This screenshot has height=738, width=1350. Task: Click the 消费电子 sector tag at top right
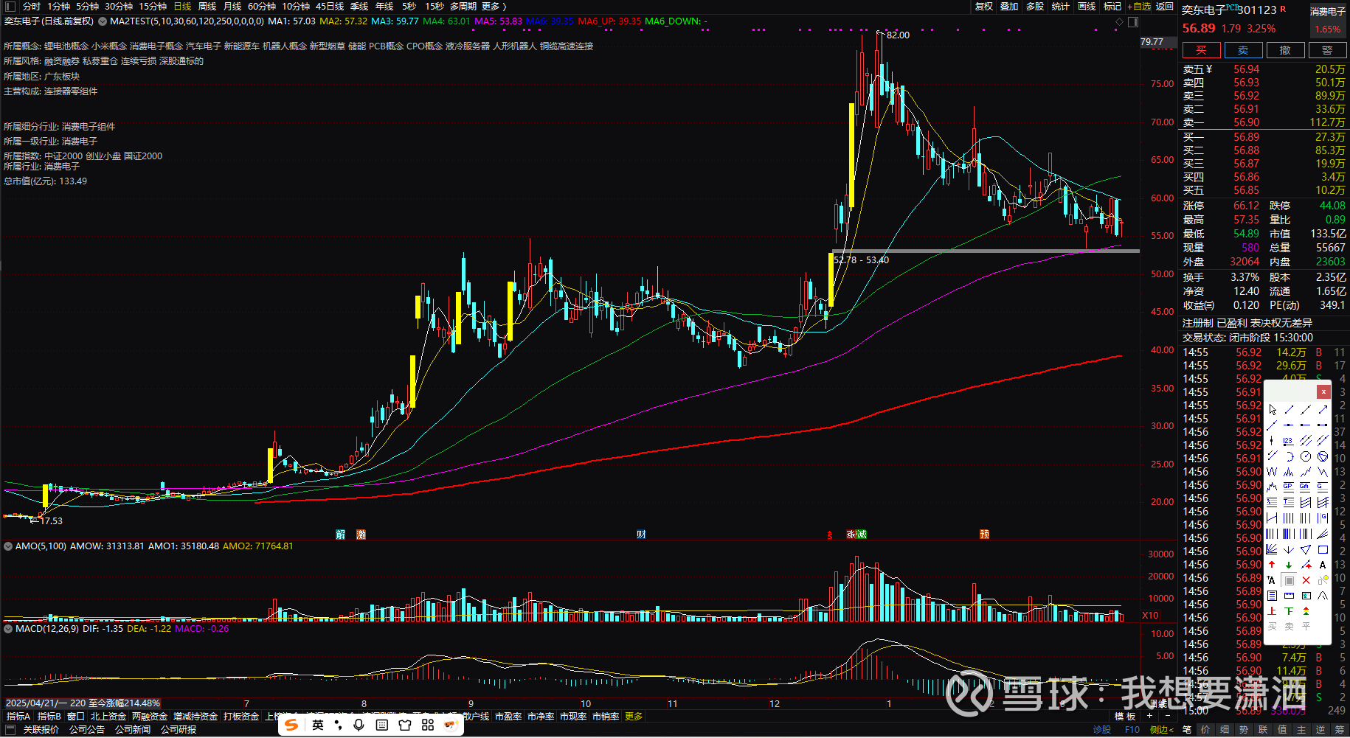point(1327,11)
